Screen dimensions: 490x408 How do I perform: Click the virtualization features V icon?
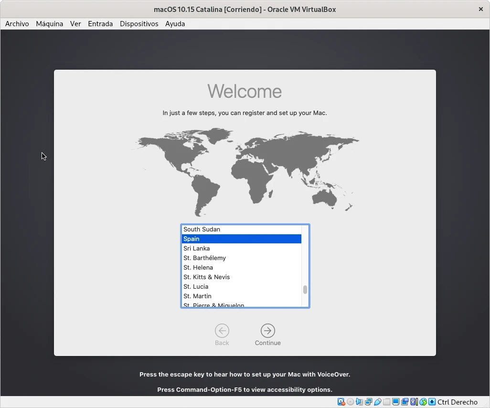click(413, 402)
